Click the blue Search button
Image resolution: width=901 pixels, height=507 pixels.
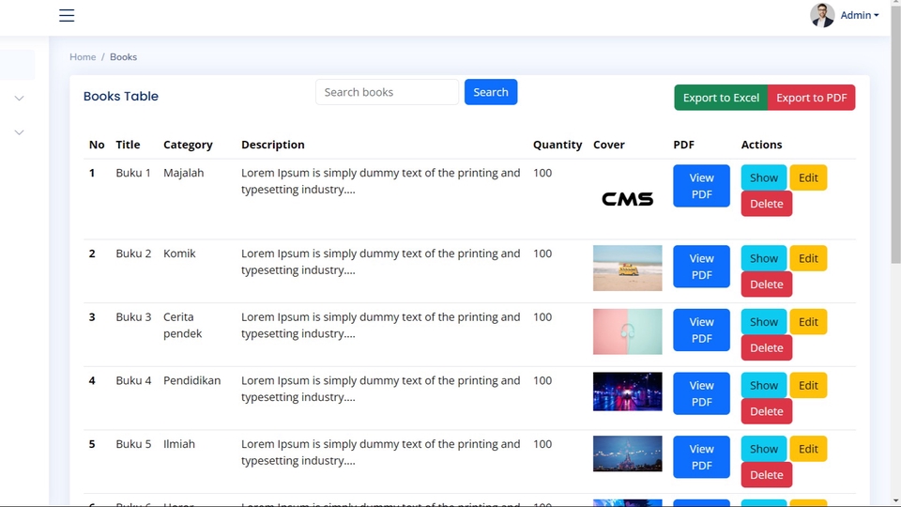tap(491, 92)
